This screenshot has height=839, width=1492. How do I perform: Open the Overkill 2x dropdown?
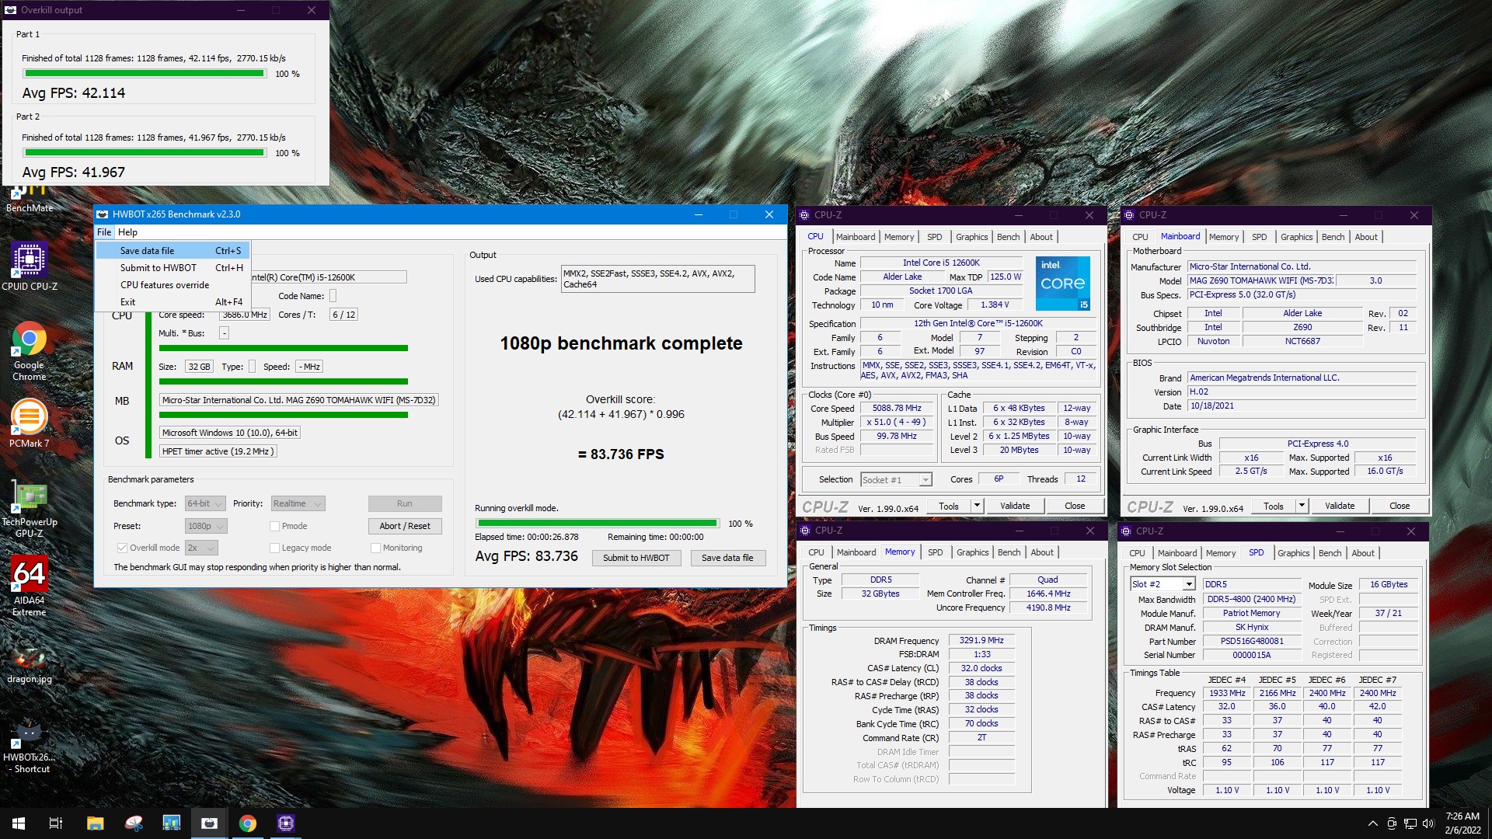pos(201,548)
